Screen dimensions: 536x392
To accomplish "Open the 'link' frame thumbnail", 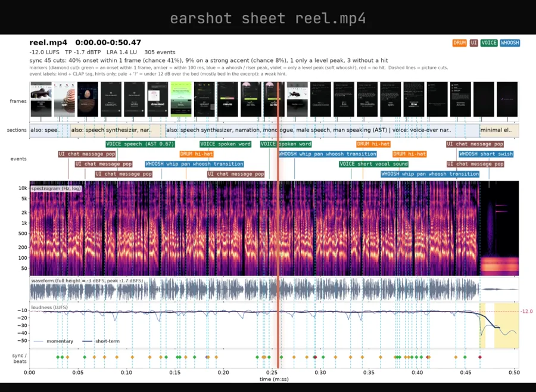I will point(344,99).
